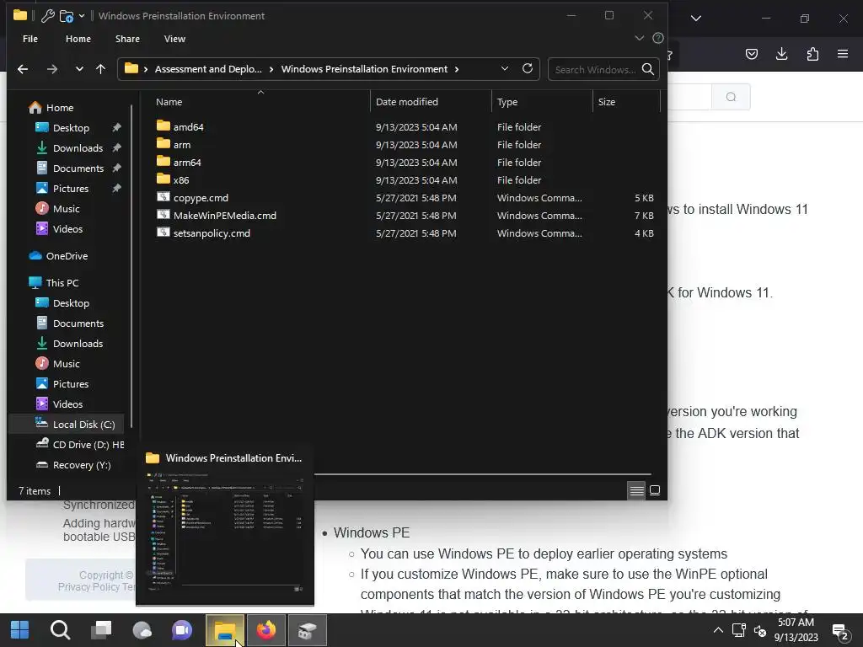Viewport: 863px width, 647px height.
Task: Select the copype.cmd file
Action: pyautogui.click(x=201, y=198)
